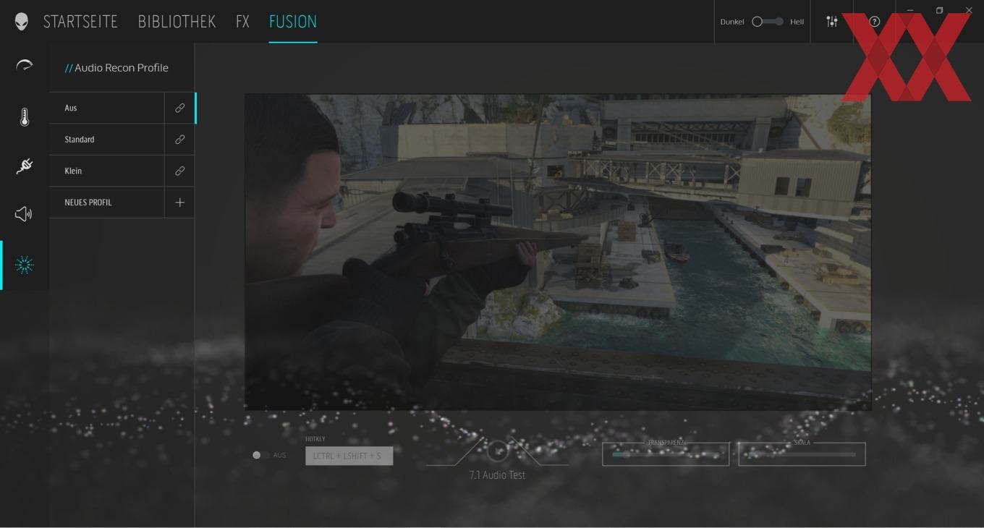Viewport: 984px width, 528px height.
Task: Go to BIBLIOTHEK tab
Action: 177,22
